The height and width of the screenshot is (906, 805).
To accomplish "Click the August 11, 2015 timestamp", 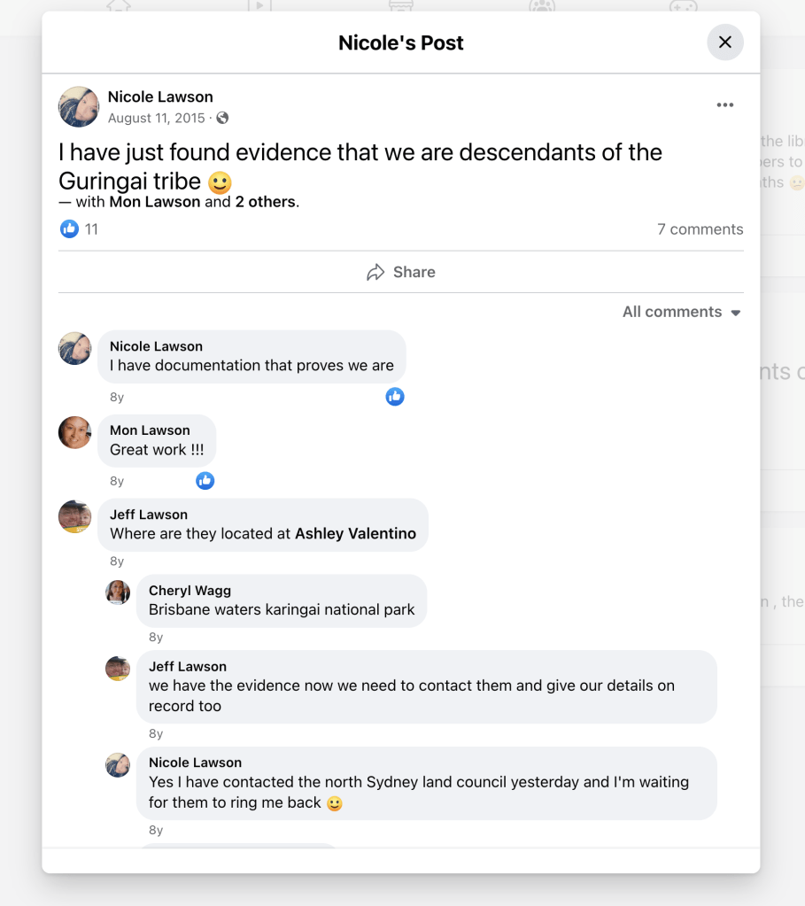I will [x=156, y=118].
